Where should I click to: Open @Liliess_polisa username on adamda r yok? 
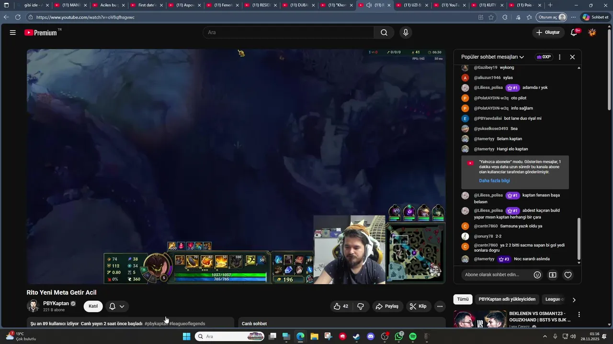[x=488, y=87]
